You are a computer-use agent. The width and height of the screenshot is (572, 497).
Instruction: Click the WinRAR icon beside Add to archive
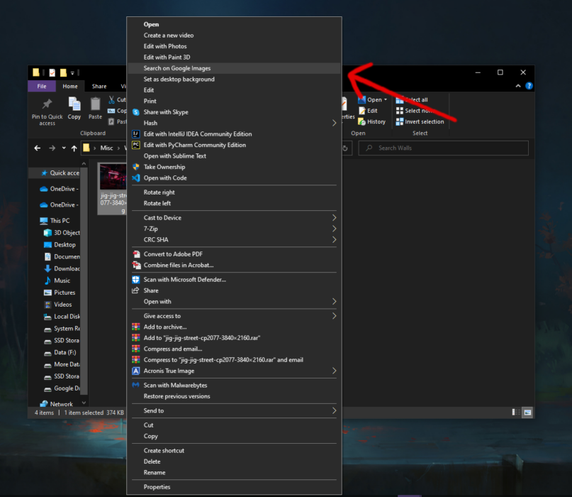click(x=135, y=327)
